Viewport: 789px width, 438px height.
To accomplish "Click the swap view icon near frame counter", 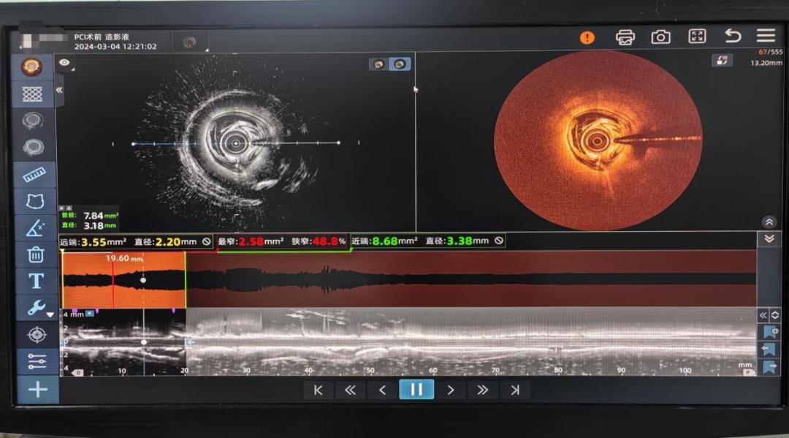I will [722, 61].
